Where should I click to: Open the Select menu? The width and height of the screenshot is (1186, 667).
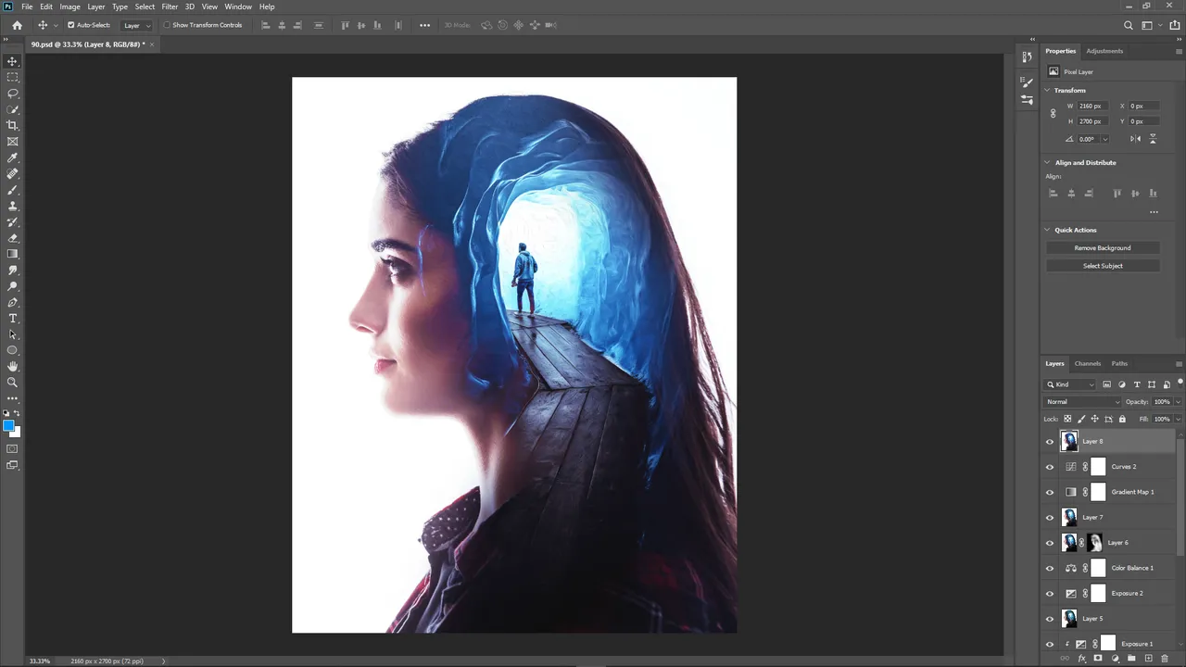[145, 6]
